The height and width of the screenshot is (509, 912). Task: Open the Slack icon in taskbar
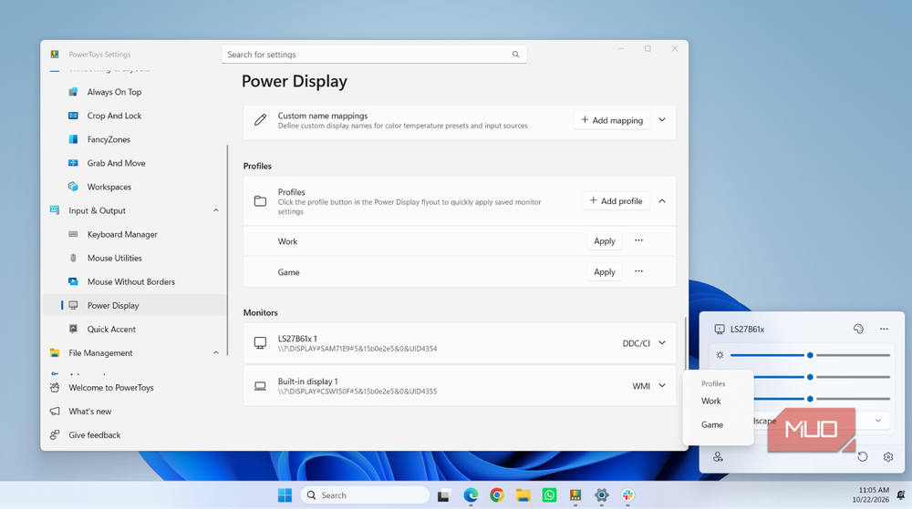(x=627, y=495)
